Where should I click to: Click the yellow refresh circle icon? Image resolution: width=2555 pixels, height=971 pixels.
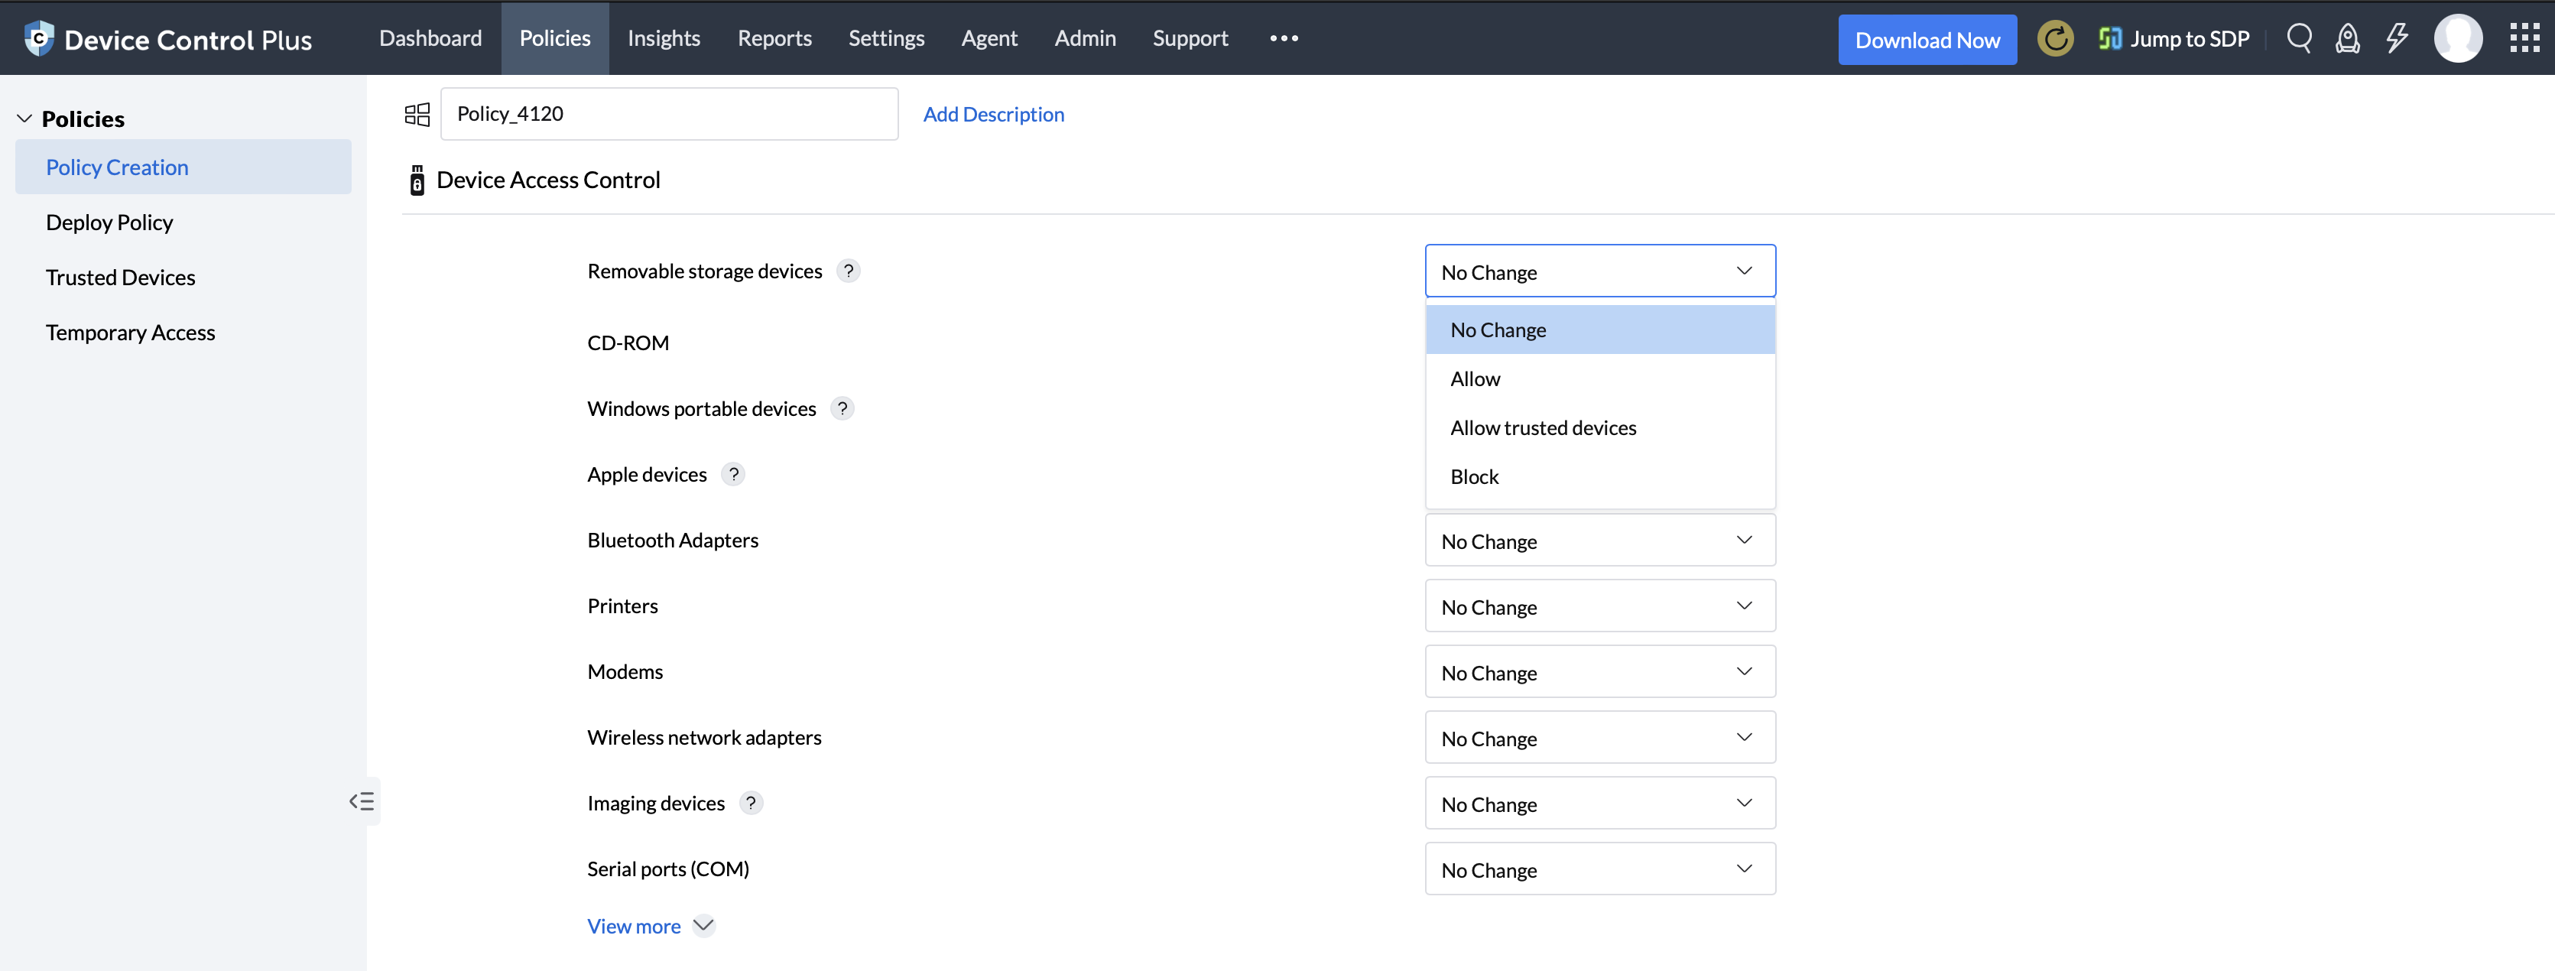click(2055, 39)
